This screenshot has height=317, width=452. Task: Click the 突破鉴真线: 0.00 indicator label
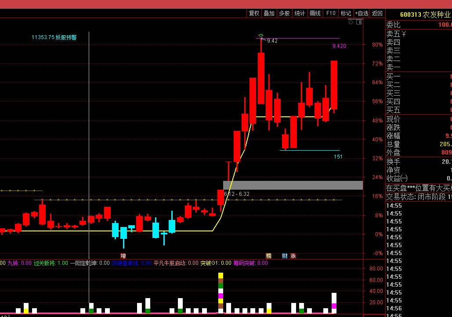(x=131, y=263)
